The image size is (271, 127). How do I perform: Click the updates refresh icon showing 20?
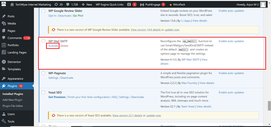click(x=56, y=4)
